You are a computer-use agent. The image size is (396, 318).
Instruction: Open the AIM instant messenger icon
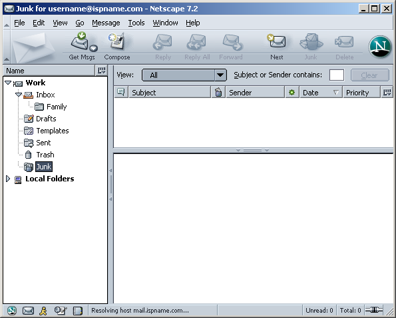(x=44, y=311)
